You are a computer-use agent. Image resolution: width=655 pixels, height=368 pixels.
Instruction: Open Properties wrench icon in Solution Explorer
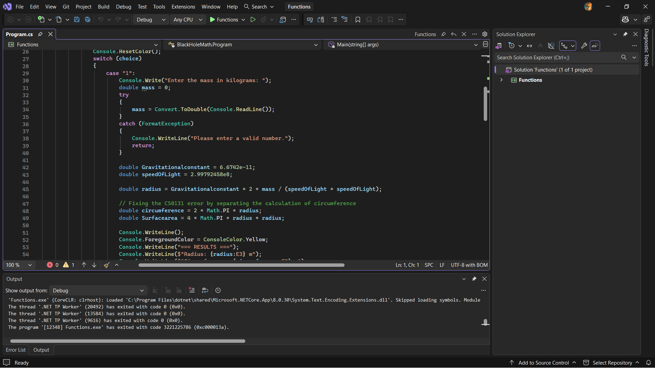[584, 46]
